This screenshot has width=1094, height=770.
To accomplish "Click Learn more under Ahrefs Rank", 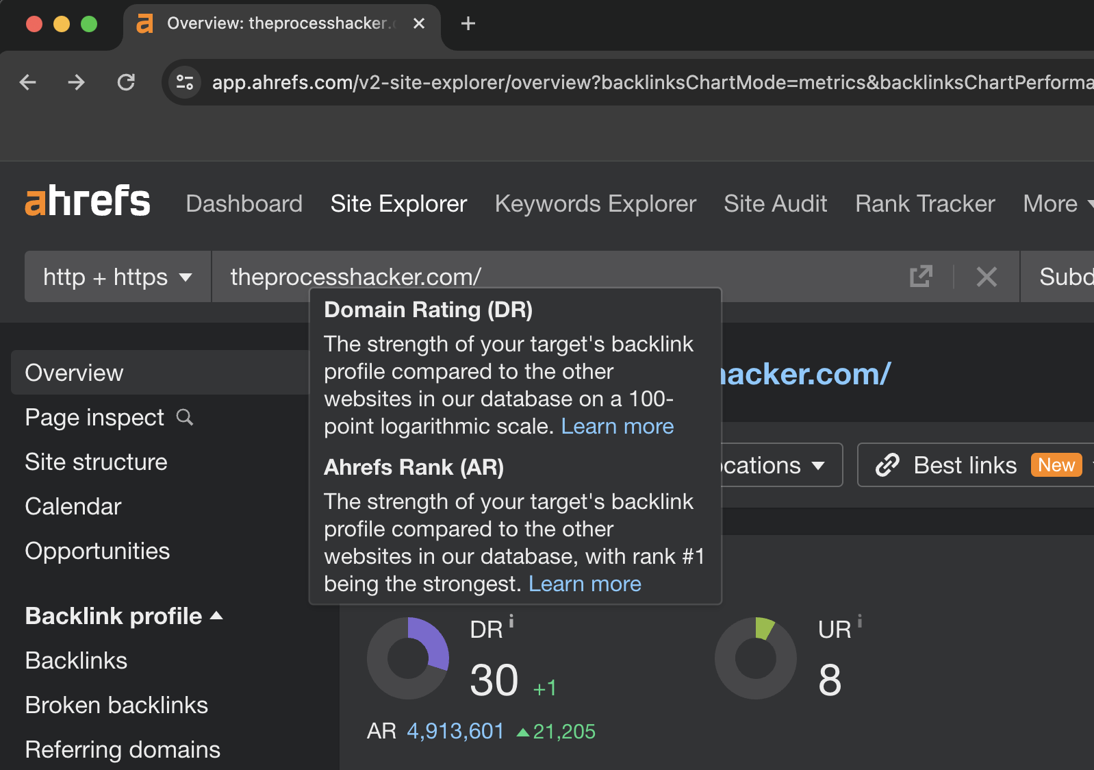I will 585,584.
